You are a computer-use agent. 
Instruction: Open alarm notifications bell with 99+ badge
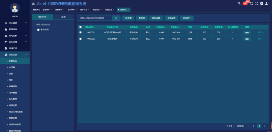[245, 4]
